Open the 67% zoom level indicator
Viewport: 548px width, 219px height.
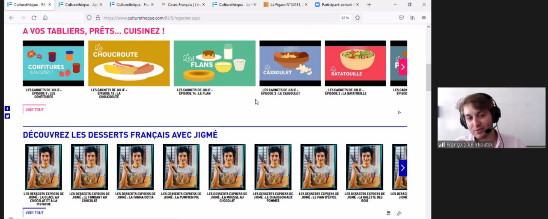click(x=345, y=18)
